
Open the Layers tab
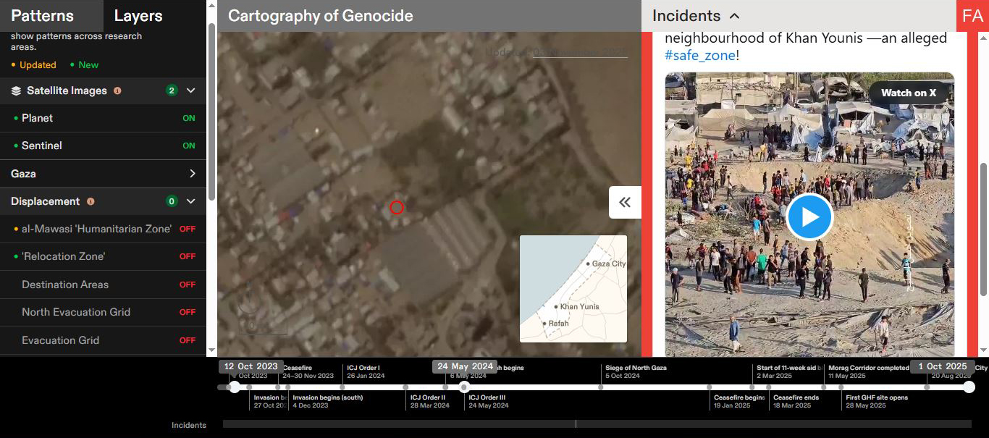pyautogui.click(x=138, y=16)
